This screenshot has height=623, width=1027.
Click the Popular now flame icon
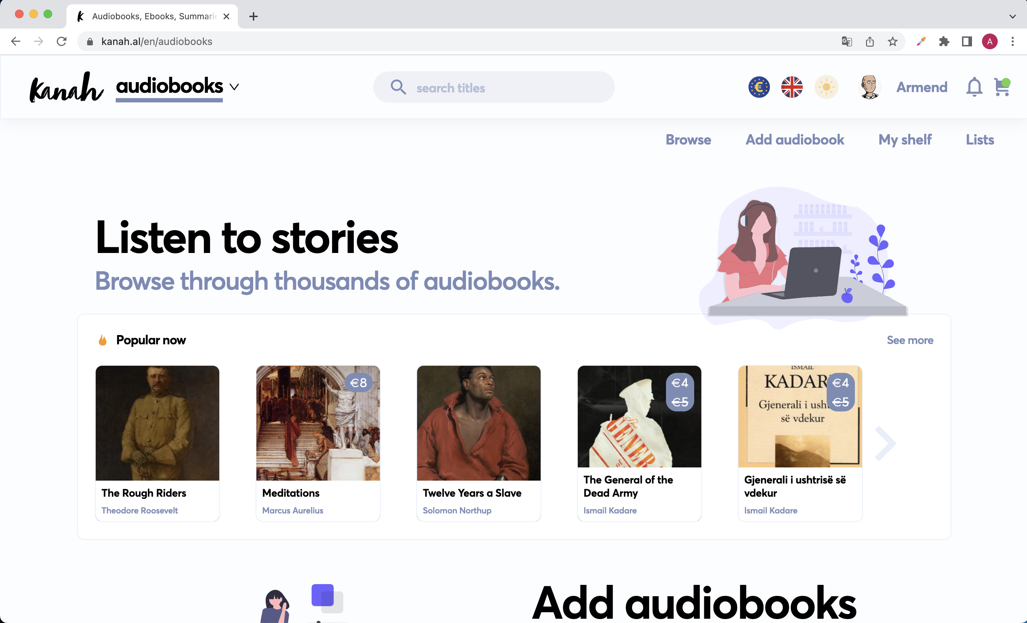[x=102, y=340]
